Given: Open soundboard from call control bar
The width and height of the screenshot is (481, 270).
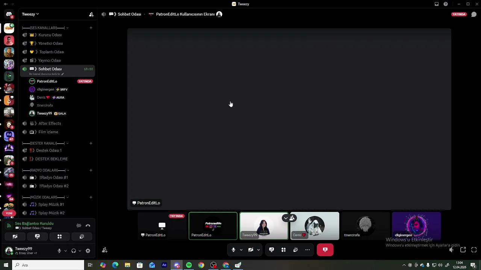Looking at the screenshot, I should tap(296, 250).
